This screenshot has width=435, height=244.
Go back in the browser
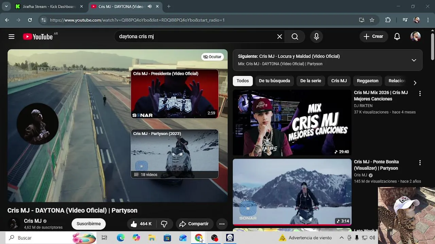tap(7, 20)
